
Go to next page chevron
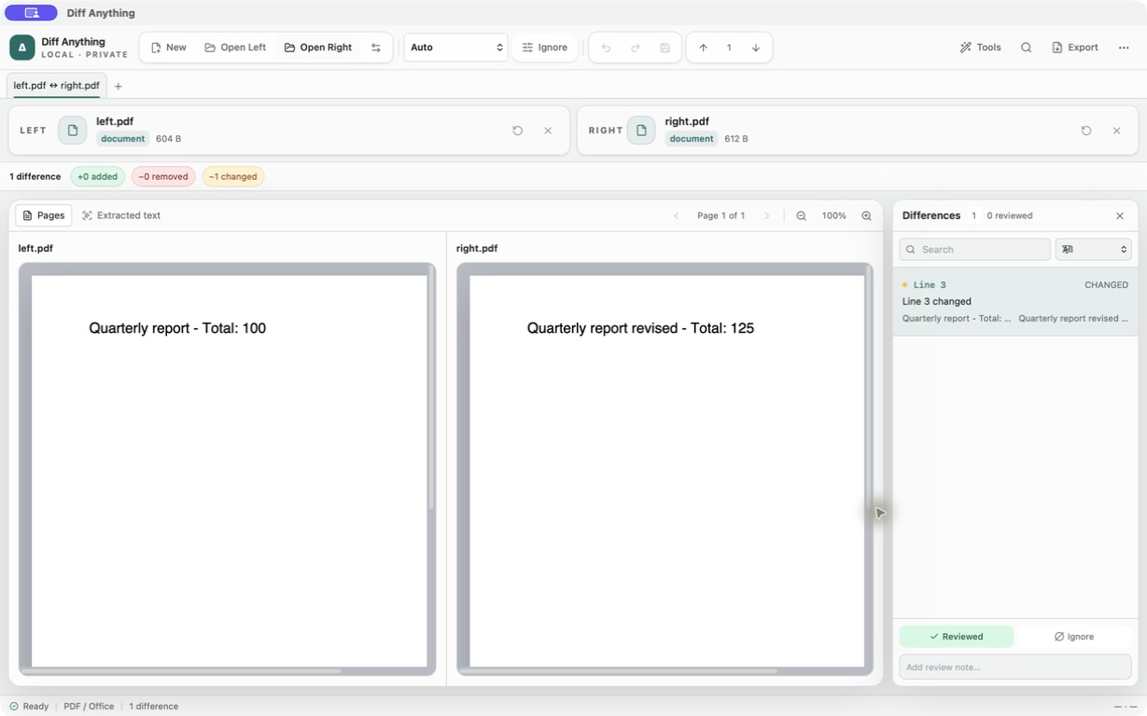point(767,215)
